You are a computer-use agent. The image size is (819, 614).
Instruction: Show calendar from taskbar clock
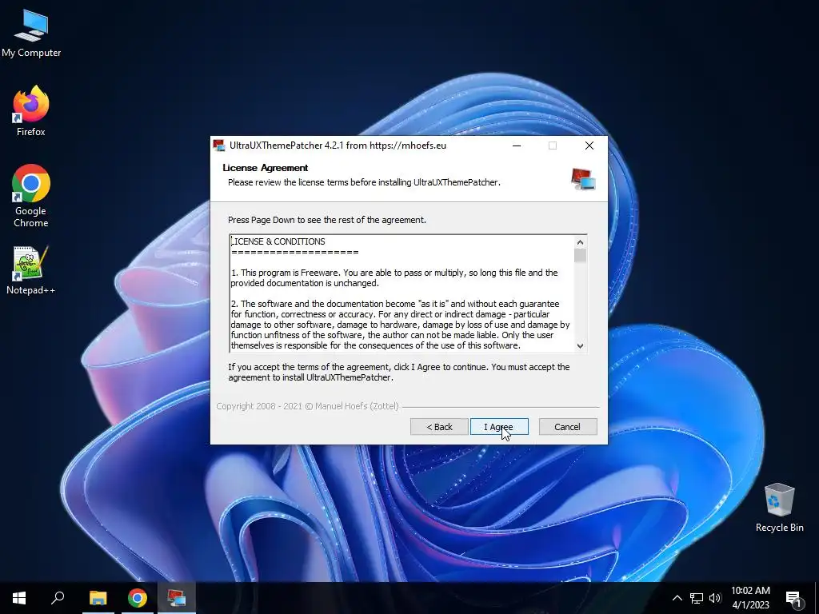(x=750, y=598)
